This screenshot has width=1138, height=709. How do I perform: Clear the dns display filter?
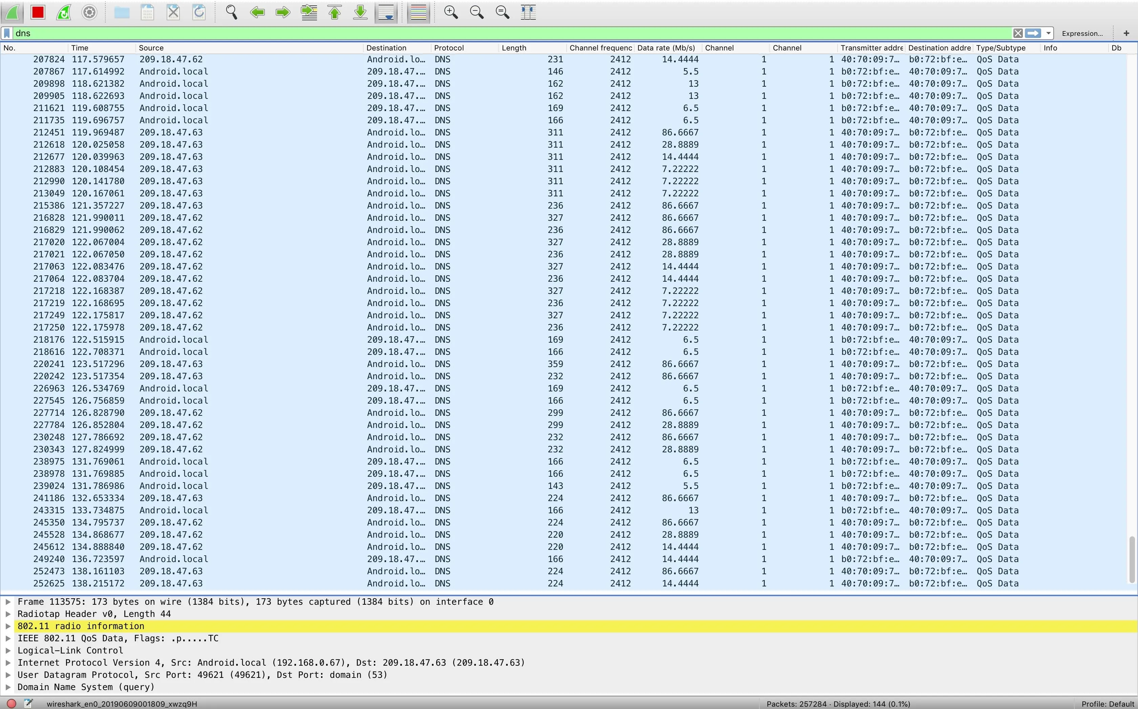pyautogui.click(x=1017, y=33)
